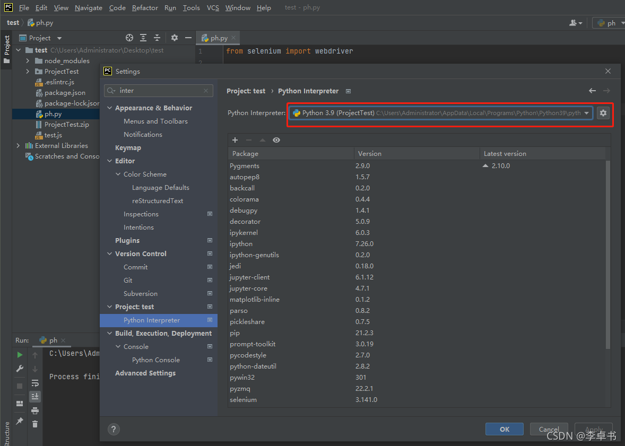
Task: Click the up arrow in Run panel
Action: click(35, 355)
